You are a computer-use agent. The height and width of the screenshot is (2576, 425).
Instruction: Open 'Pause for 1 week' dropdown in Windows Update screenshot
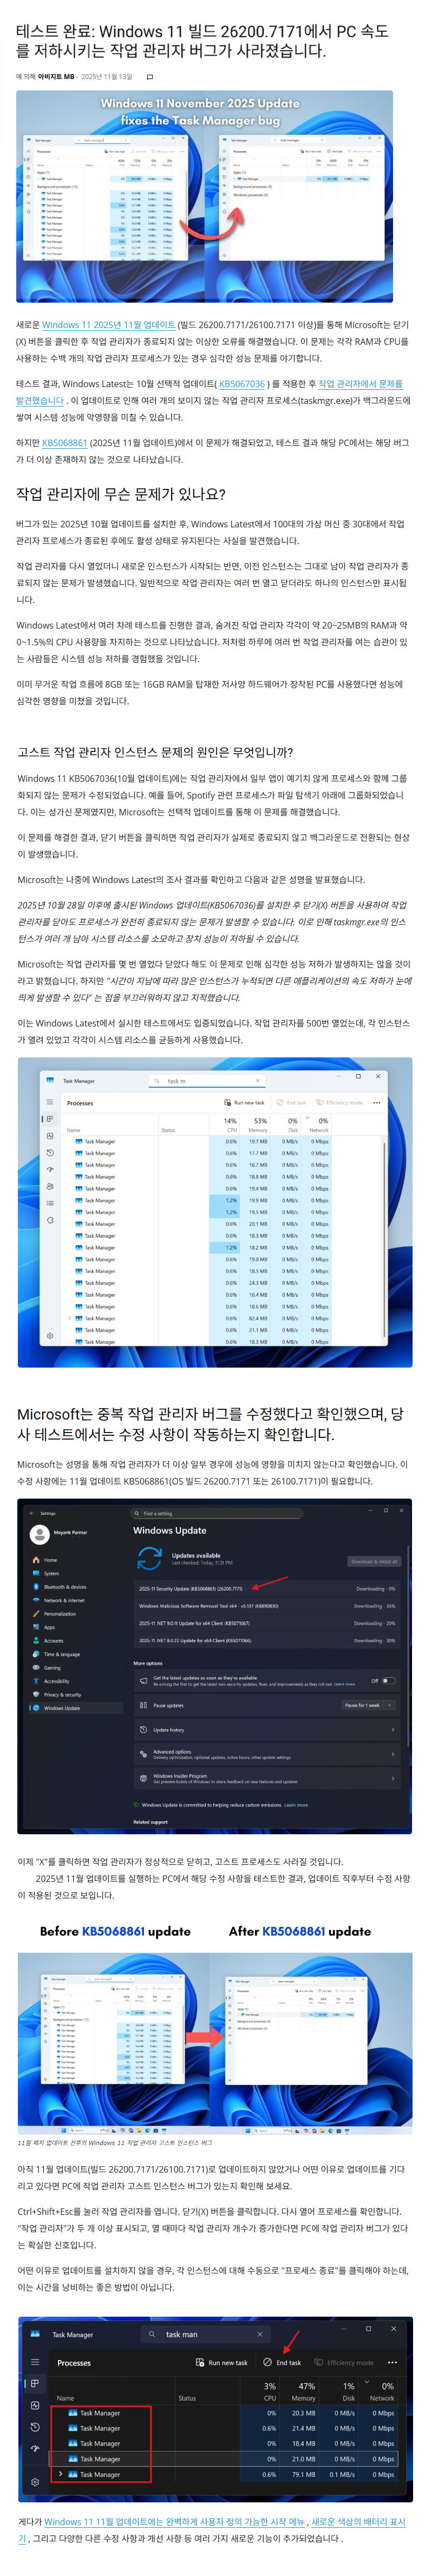click(x=368, y=1705)
